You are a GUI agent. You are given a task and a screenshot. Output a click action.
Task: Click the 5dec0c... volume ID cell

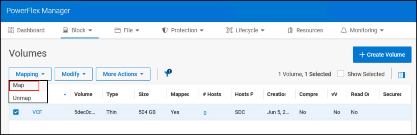[85, 112]
